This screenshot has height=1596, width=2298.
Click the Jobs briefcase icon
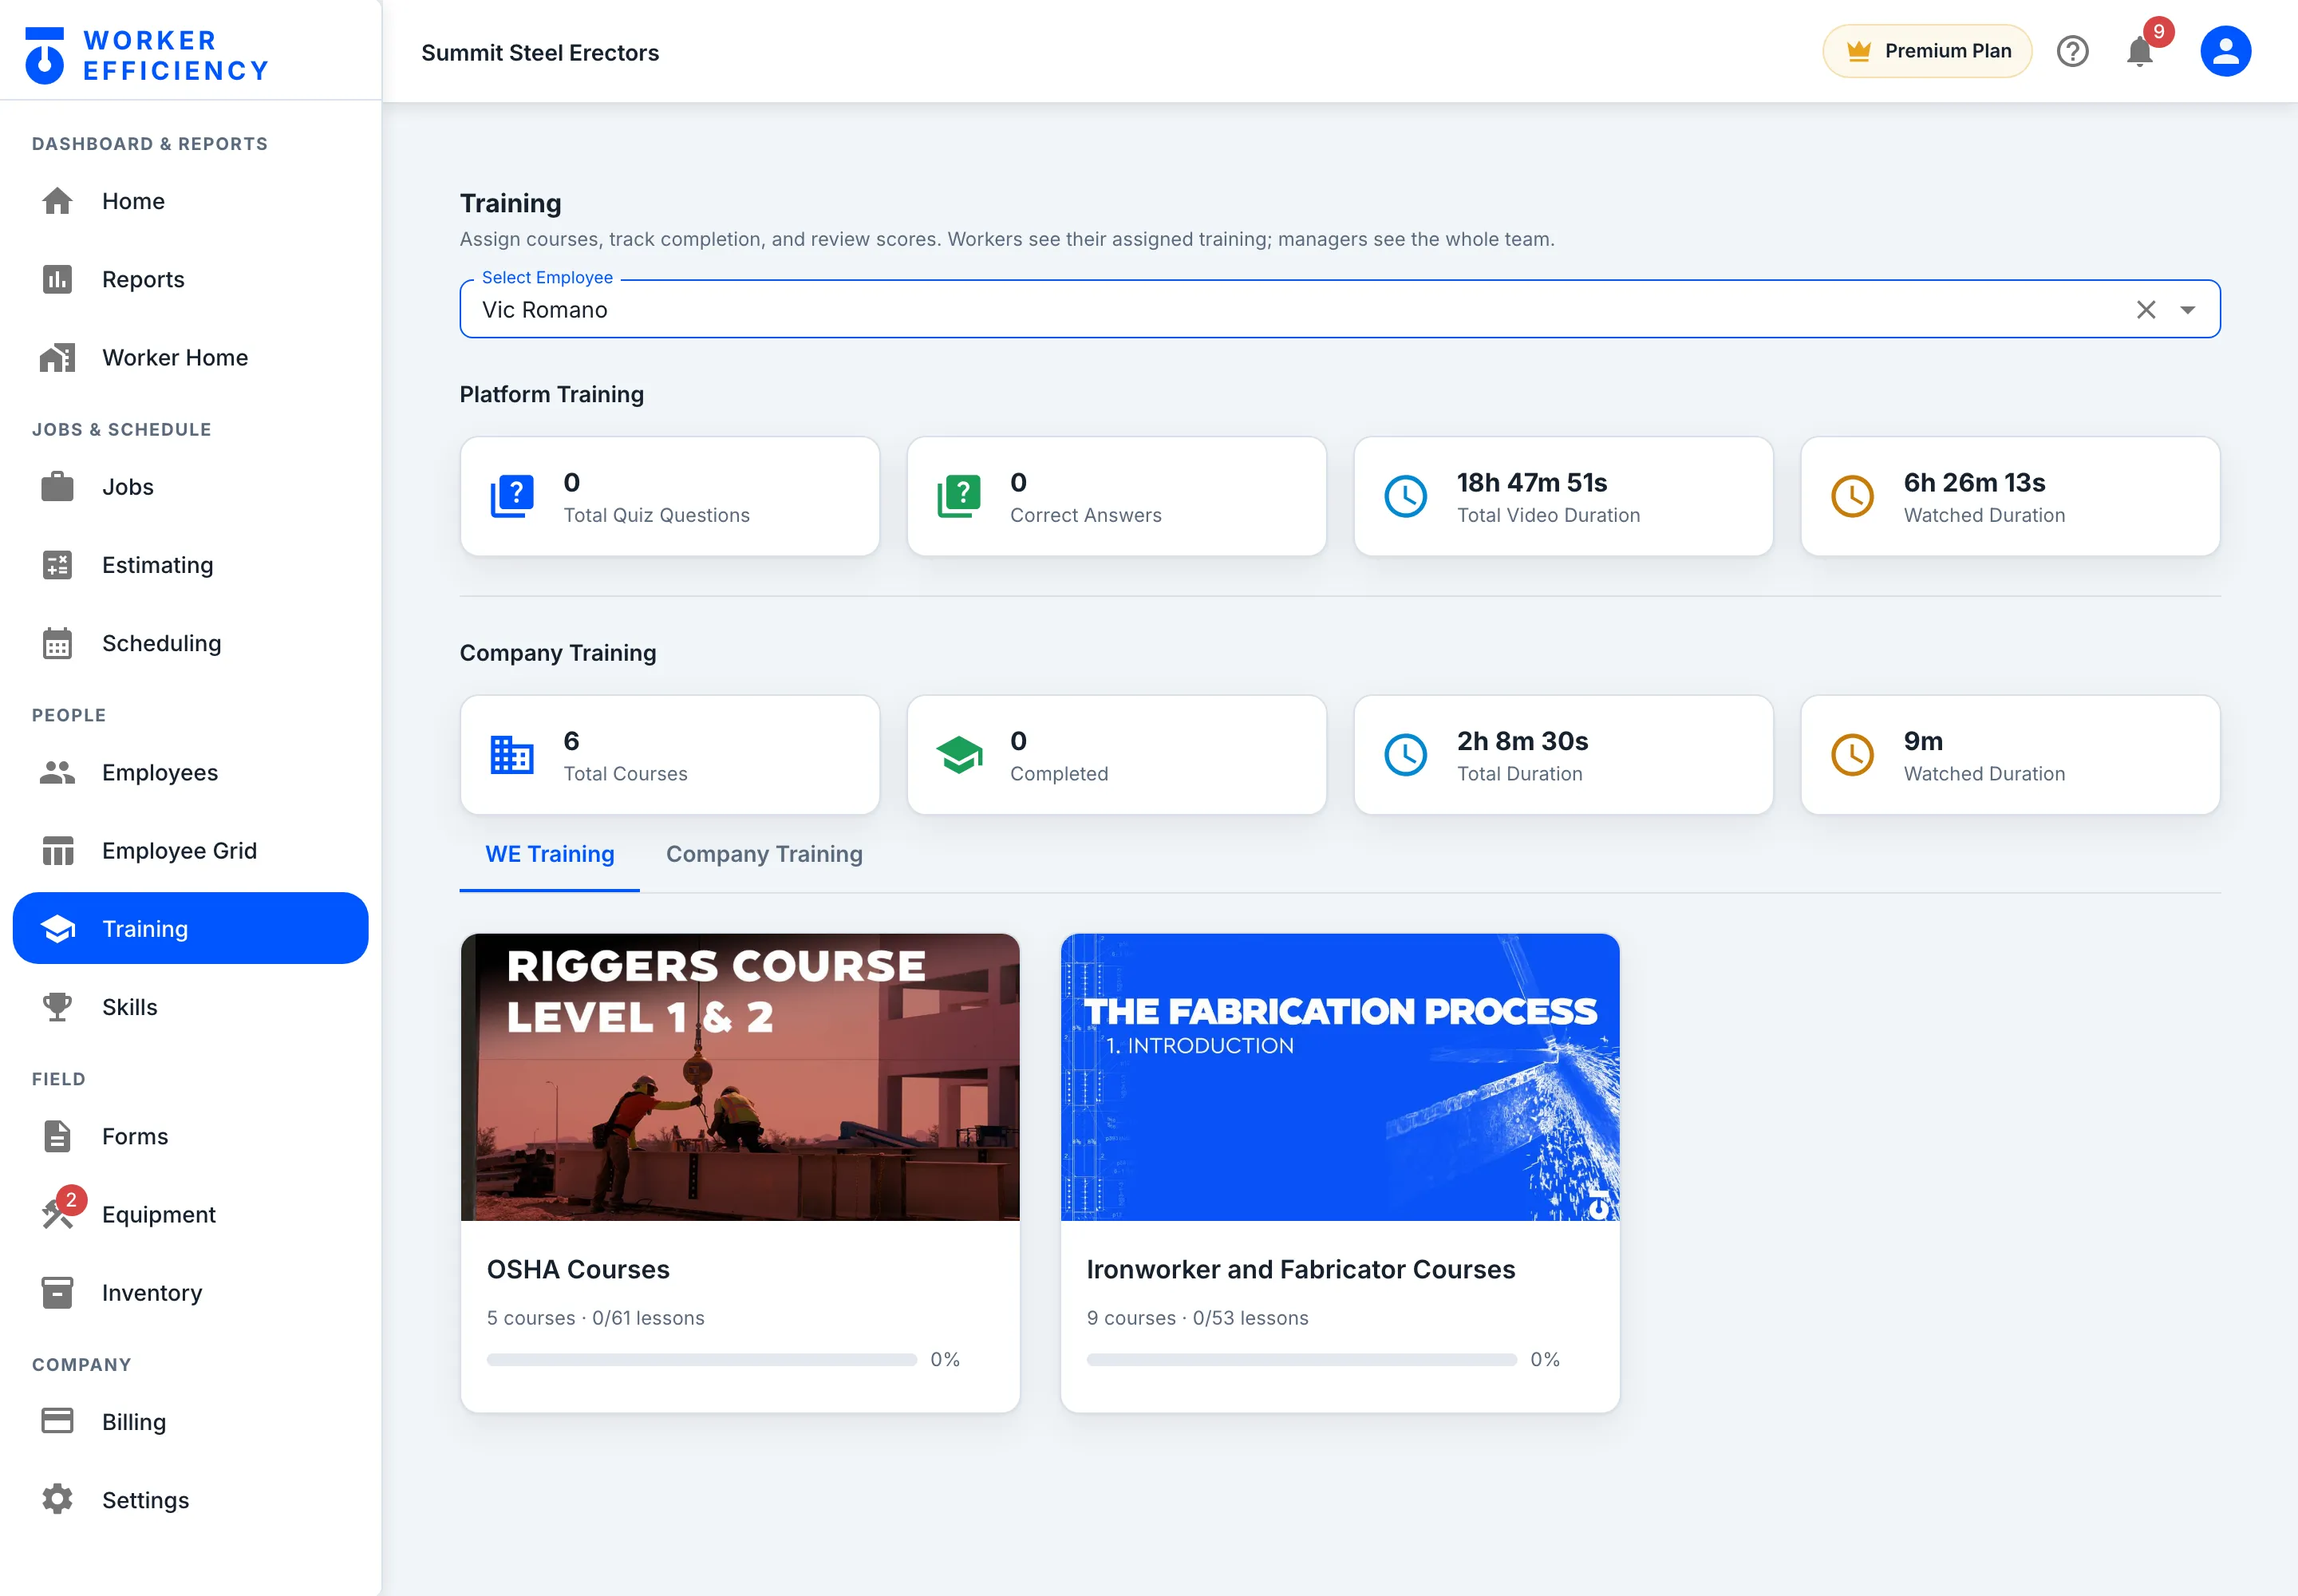[57, 487]
